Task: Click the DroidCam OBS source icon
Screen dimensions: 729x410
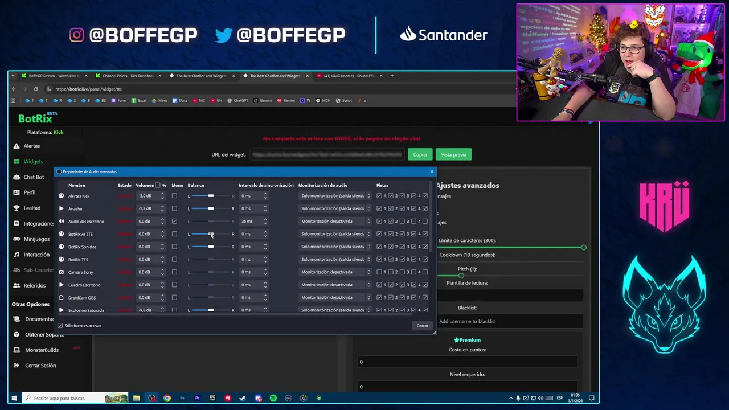Action: [x=62, y=297]
